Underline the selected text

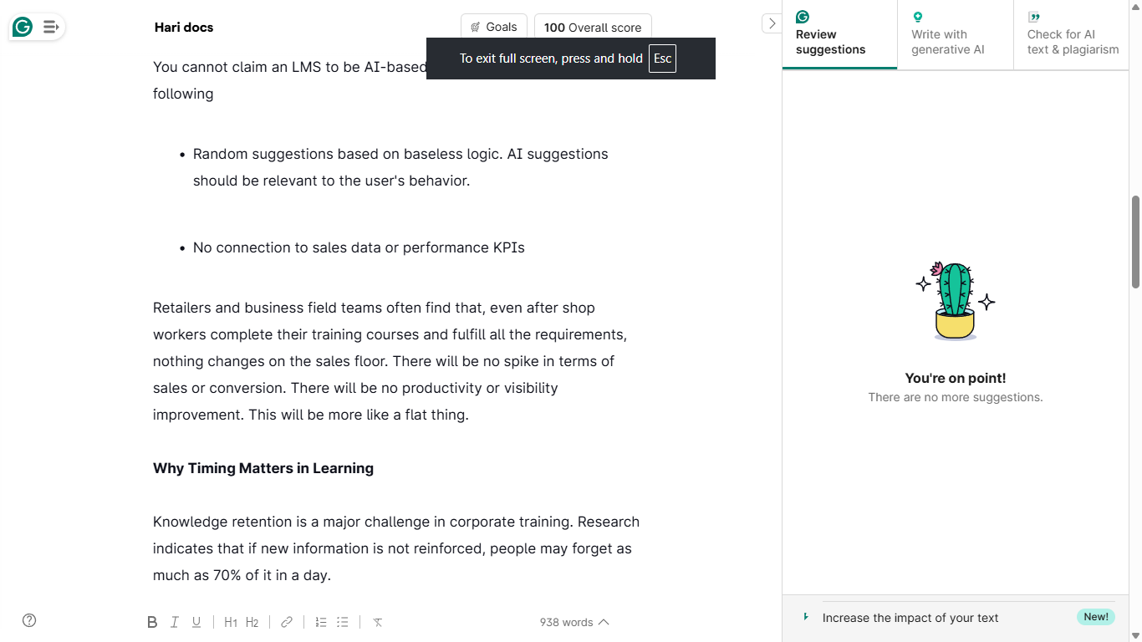[x=196, y=622]
